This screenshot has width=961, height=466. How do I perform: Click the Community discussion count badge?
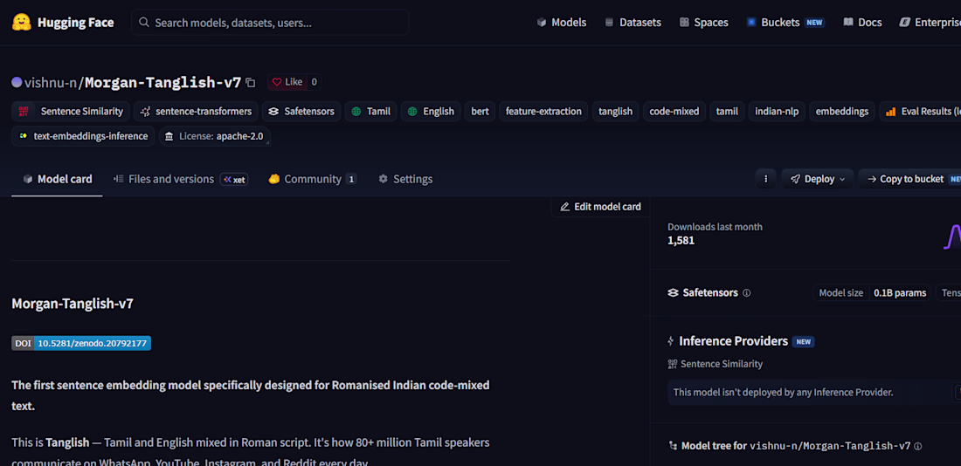[351, 180]
